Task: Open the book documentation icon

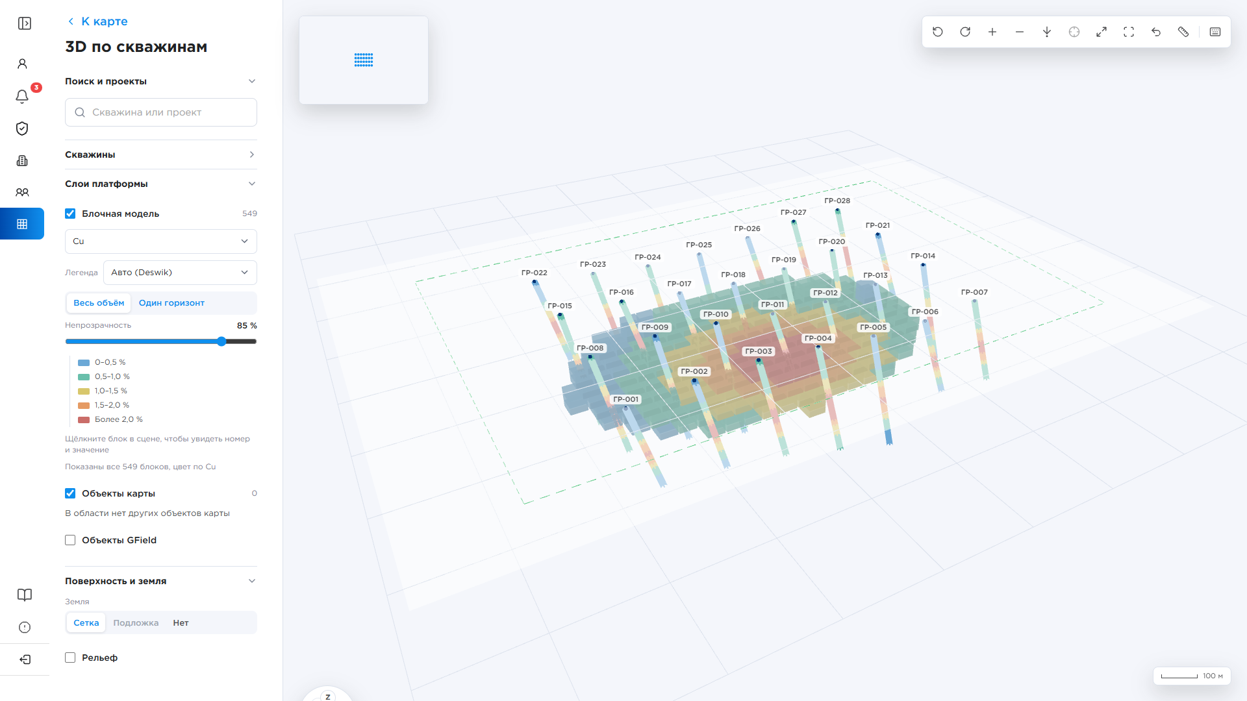Action: 25,595
